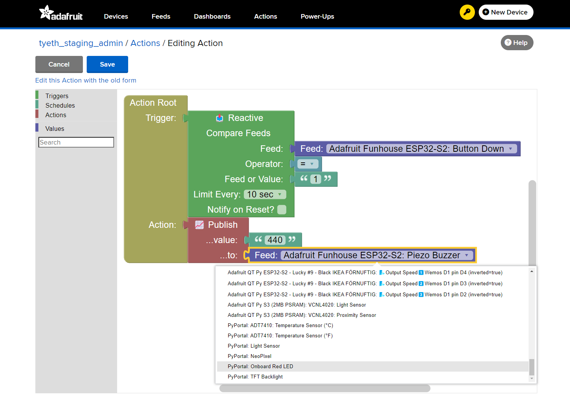The height and width of the screenshot is (399, 570).
Task: Open the Button Down feed dropdown
Action: point(511,149)
